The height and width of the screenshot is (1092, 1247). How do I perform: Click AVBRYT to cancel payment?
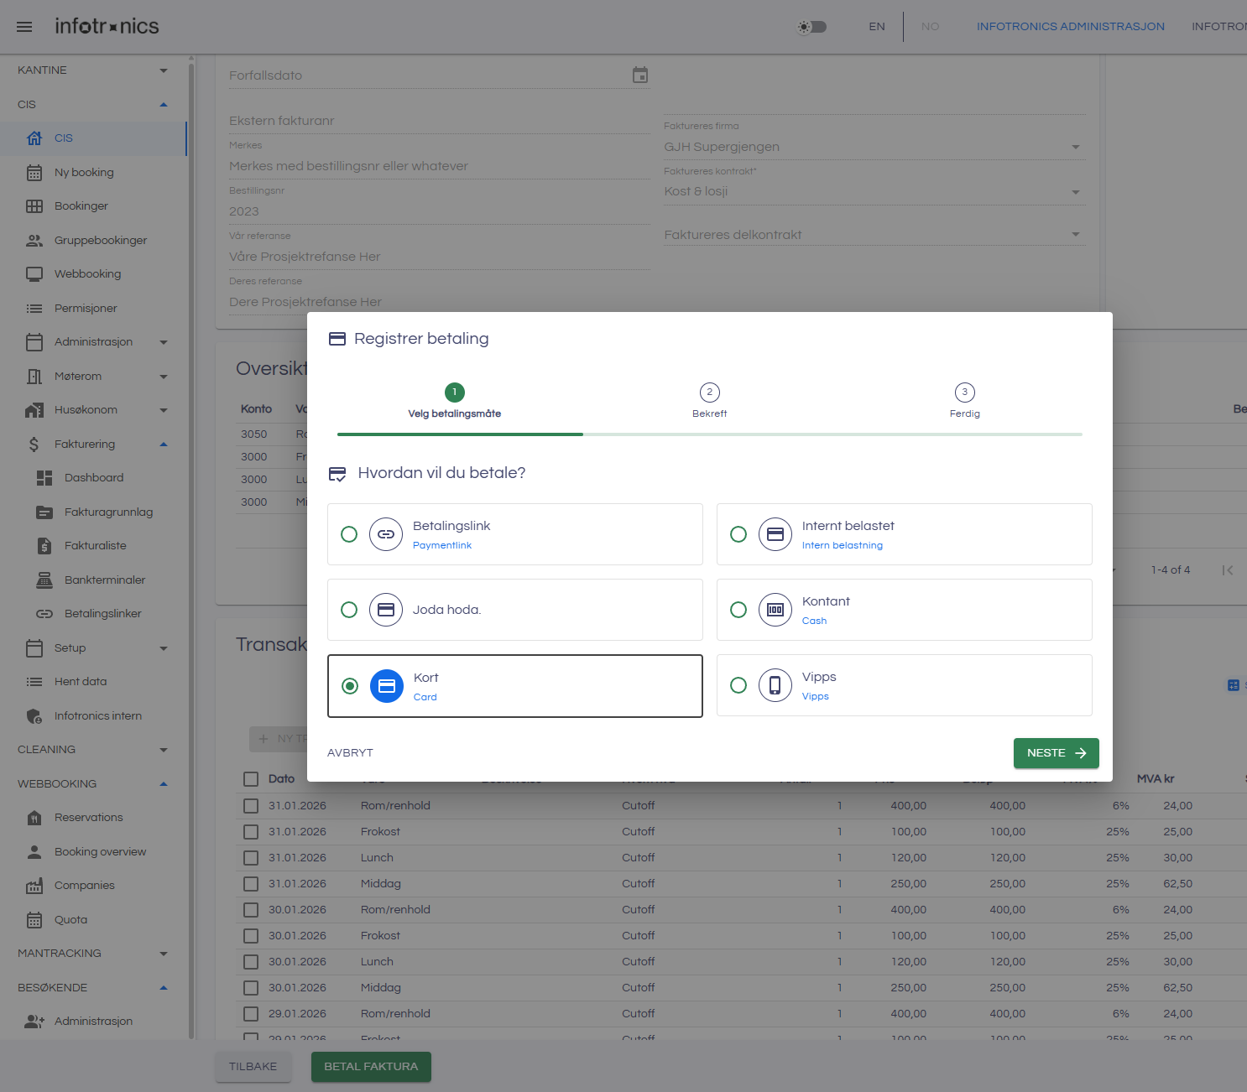pyautogui.click(x=350, y=753)
